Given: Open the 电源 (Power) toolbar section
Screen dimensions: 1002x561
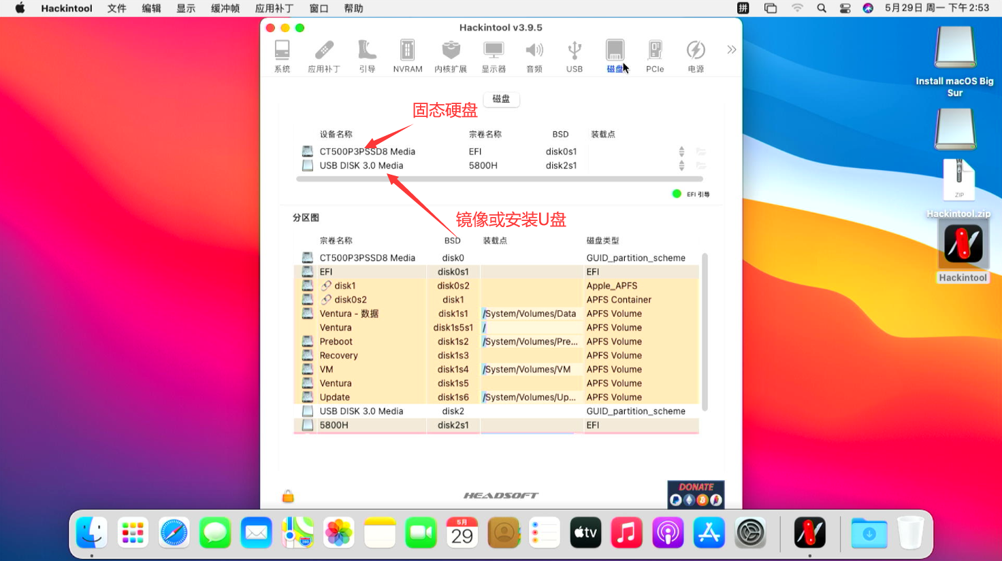Looking at the screenshot, I should [696, 56].
